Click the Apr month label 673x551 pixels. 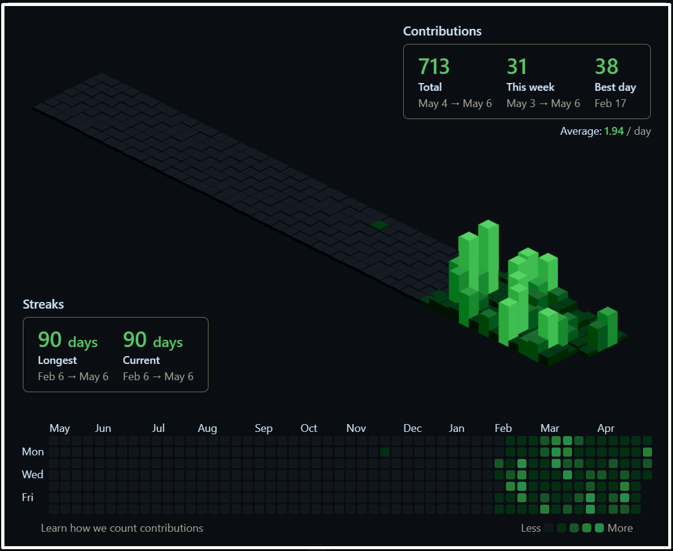pyautogui.click(x=606, y=428)
